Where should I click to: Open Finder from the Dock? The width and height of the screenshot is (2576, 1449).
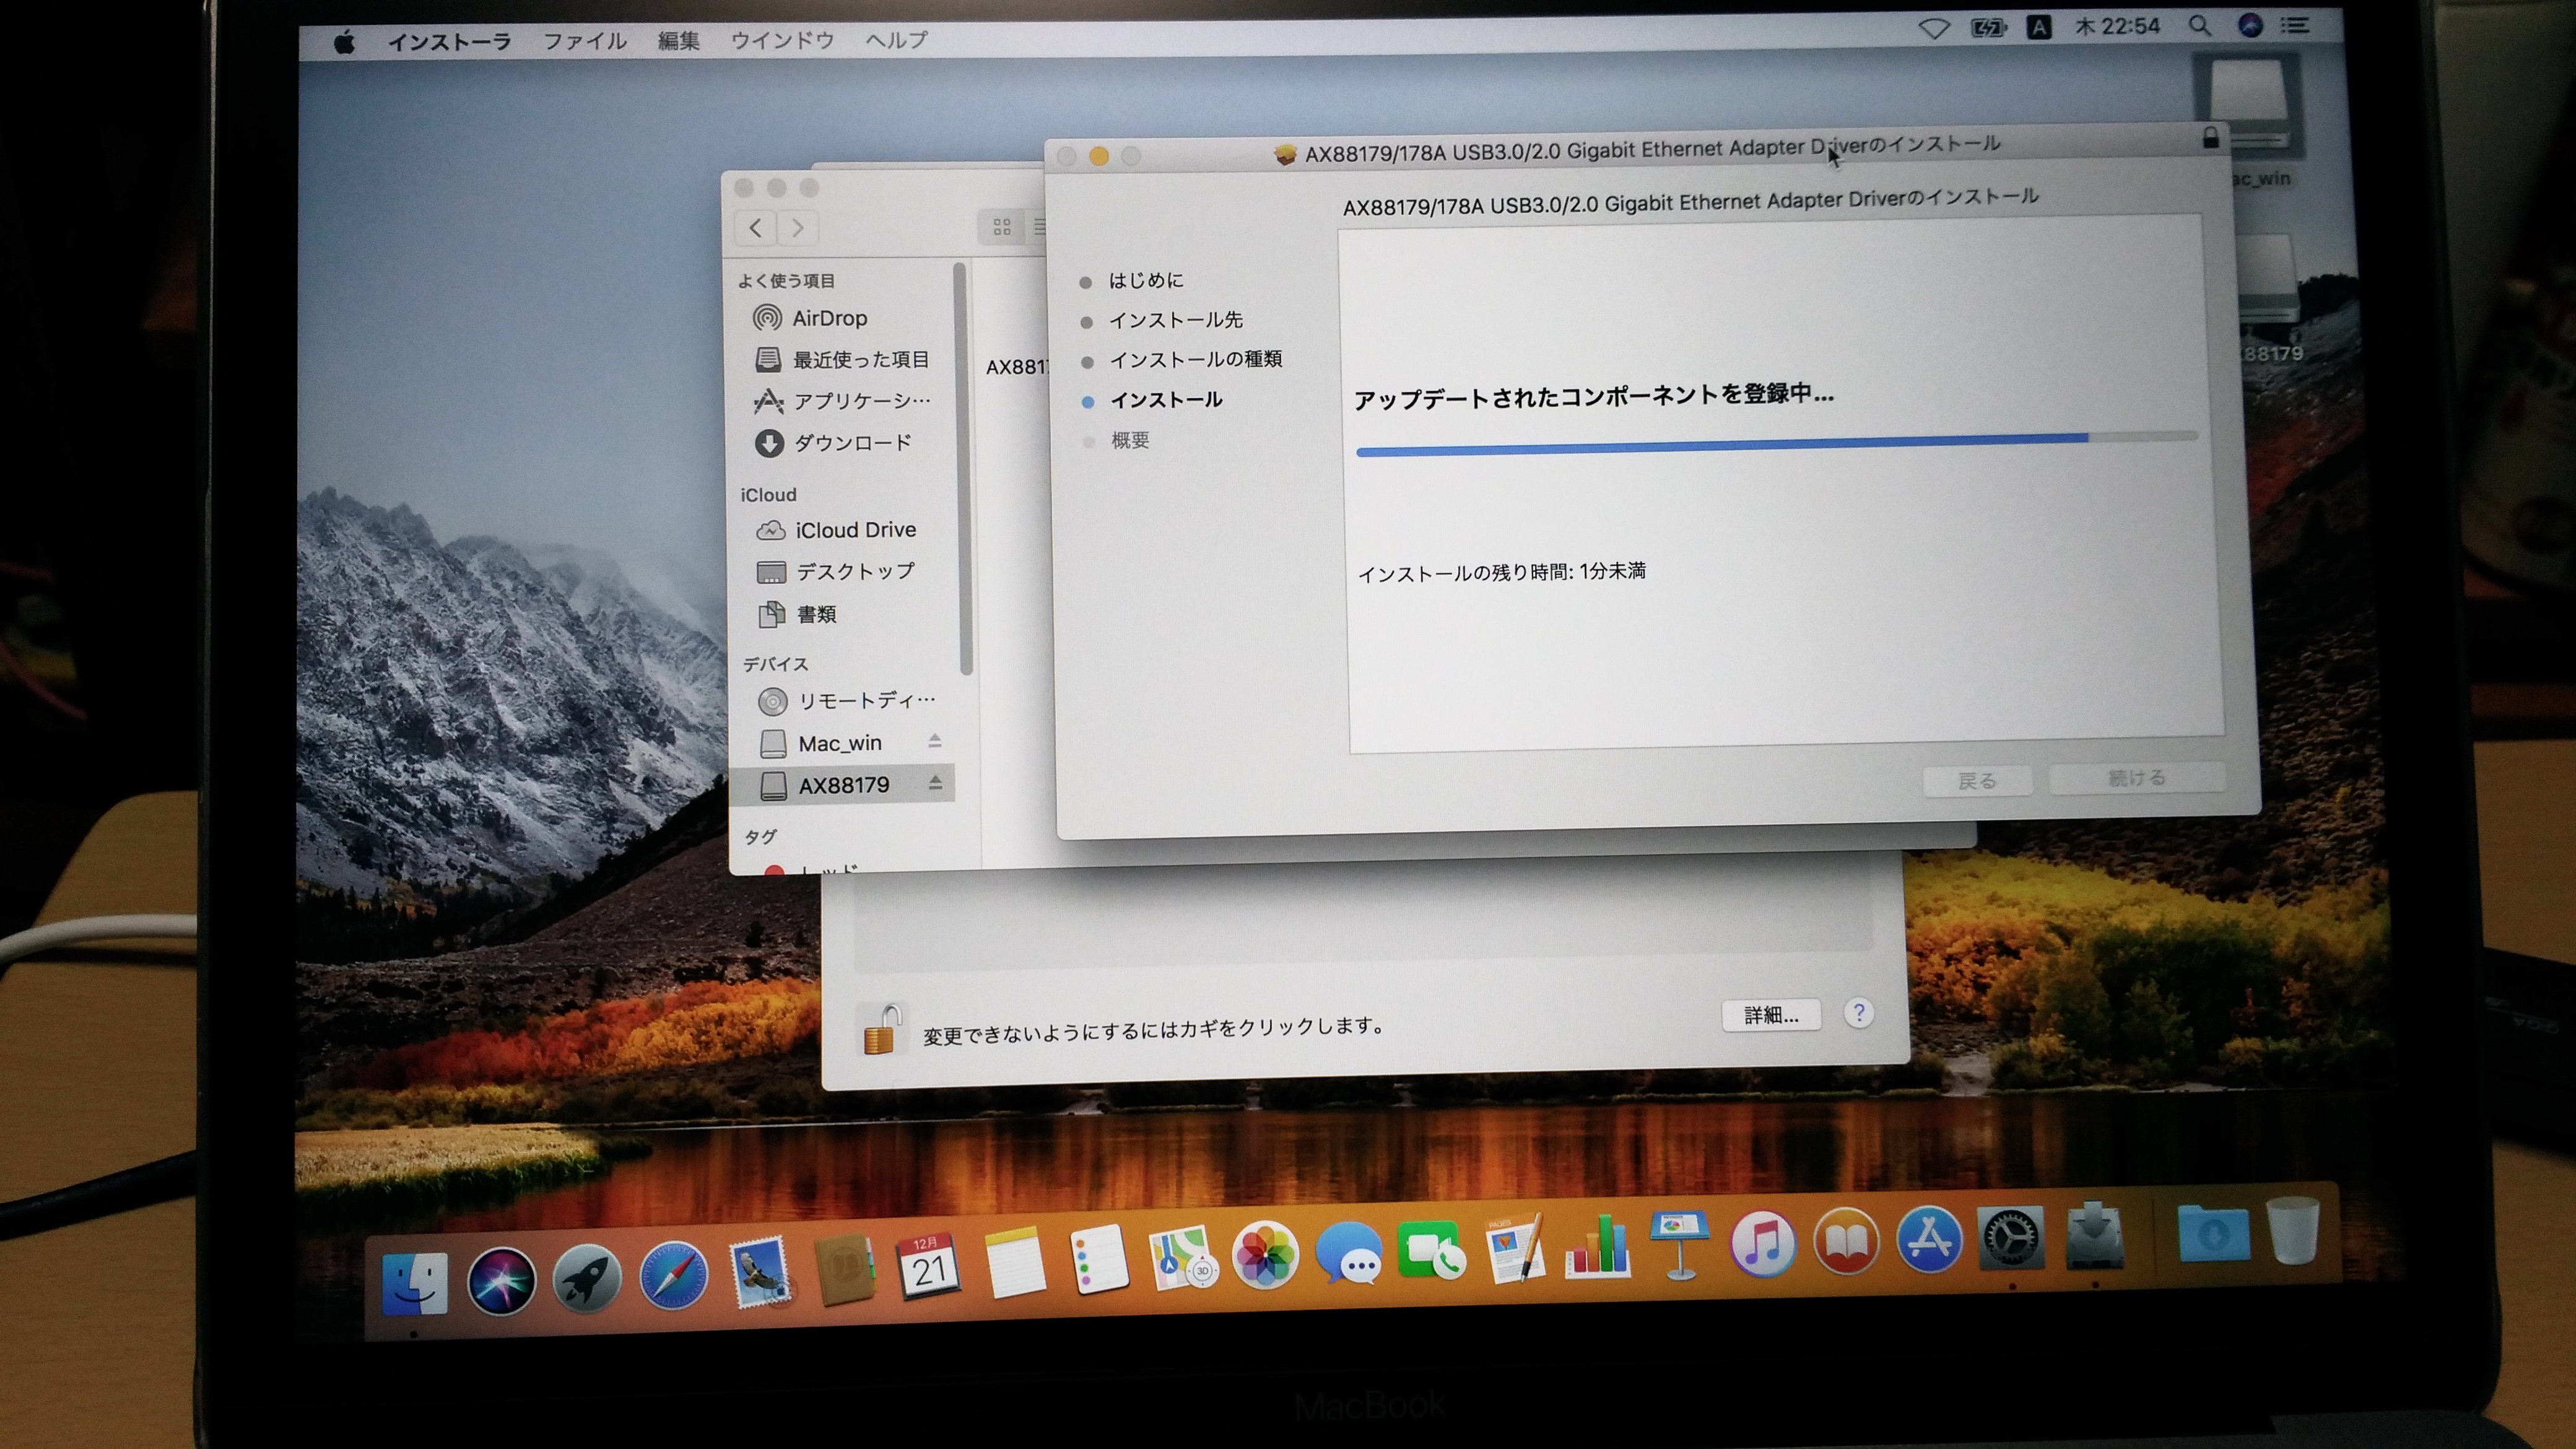[414, 1283]
